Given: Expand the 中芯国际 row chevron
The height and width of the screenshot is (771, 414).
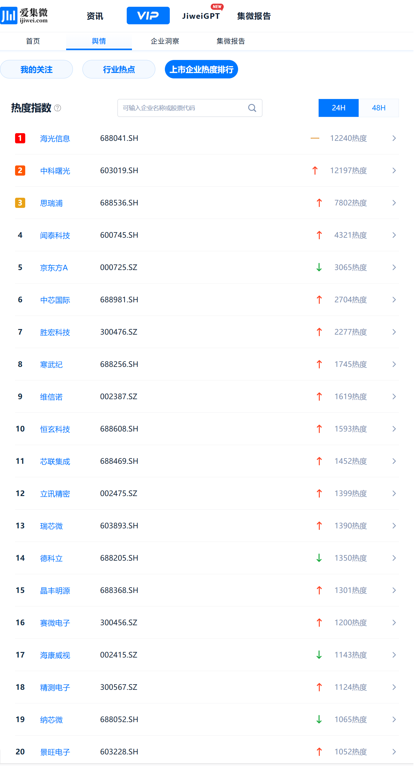Looking at the screenshot, I should click(x=394, y=300).
